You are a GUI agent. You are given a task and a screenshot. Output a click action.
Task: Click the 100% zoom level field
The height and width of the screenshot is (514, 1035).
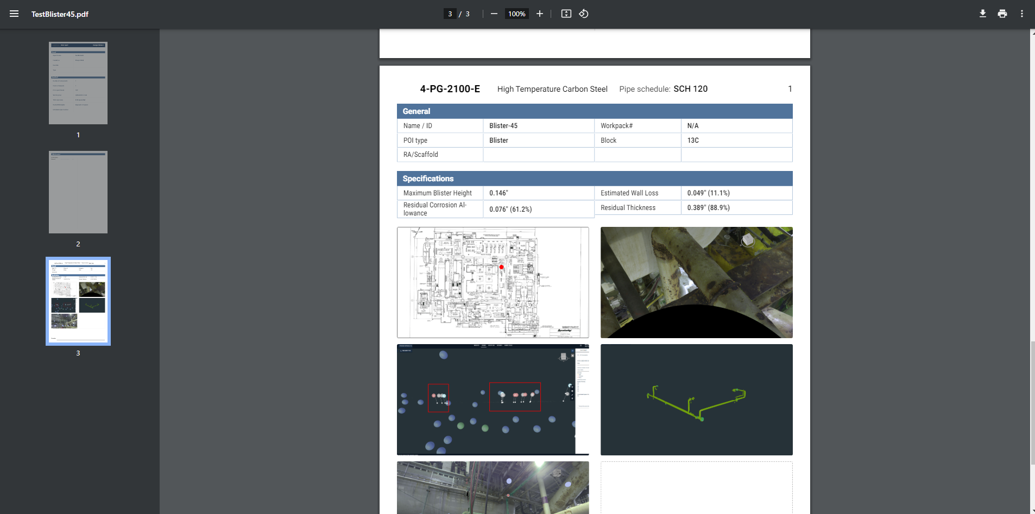[516, 14]
